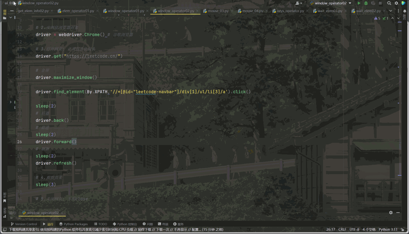Toggle the read-only lock icon in status bar
The image size is (409, 234).
pyautogui.click(x=402, y=230)
